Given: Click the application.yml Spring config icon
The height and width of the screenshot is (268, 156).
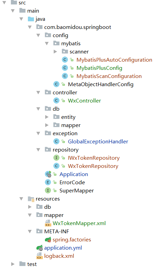Looking at the screenshot, I should 39,248.
